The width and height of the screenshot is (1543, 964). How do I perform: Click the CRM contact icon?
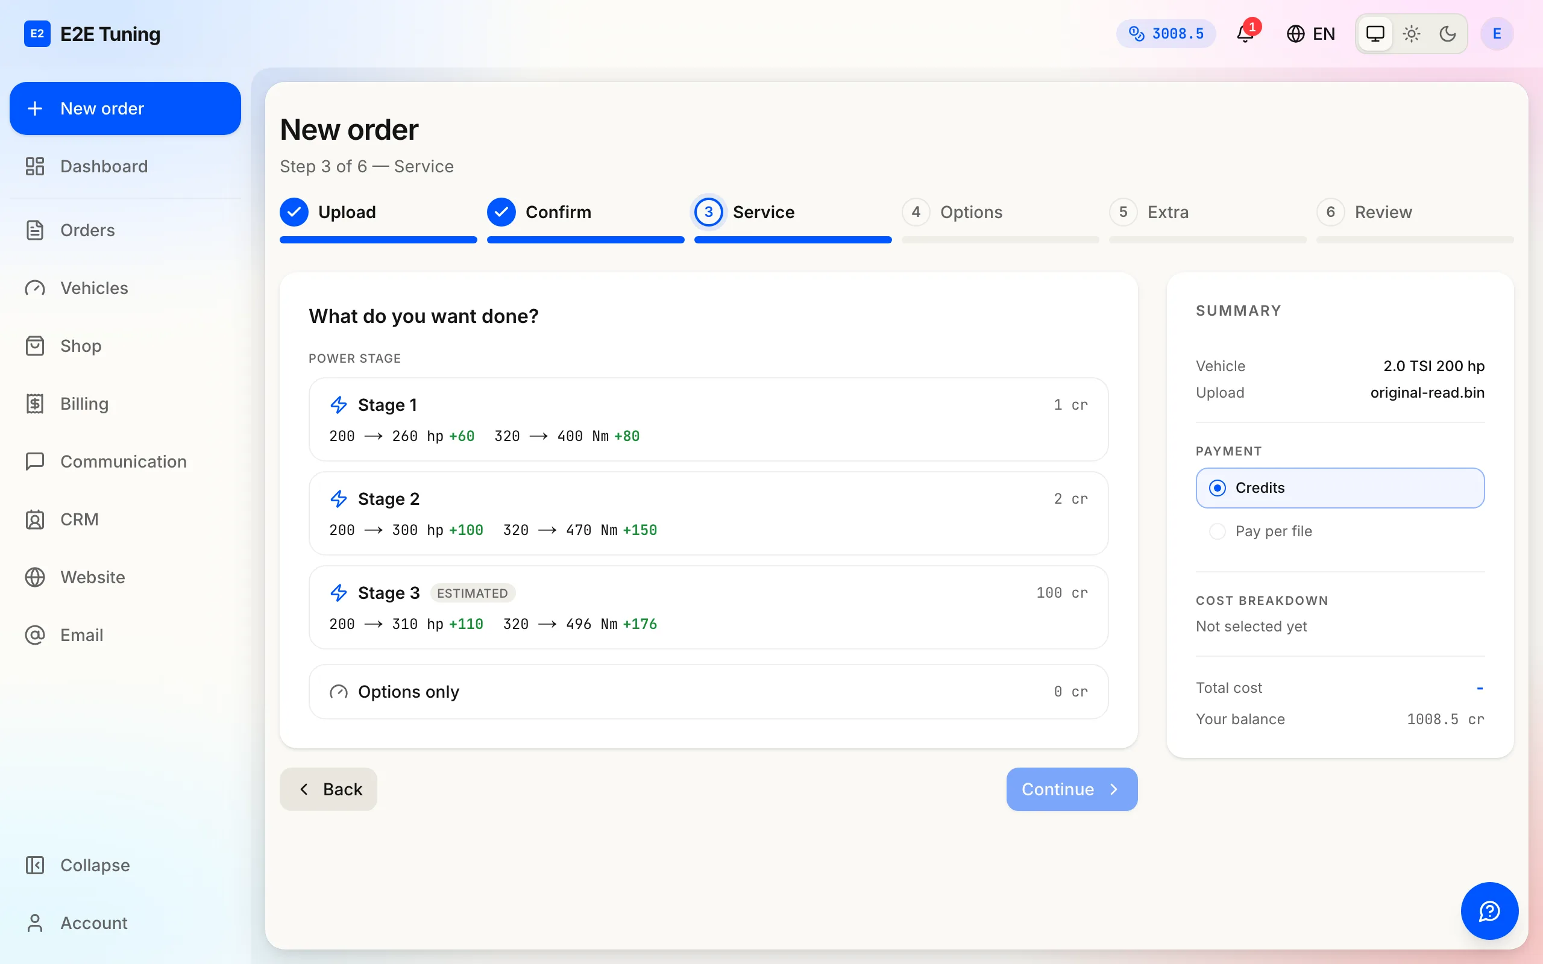(35, 519)
